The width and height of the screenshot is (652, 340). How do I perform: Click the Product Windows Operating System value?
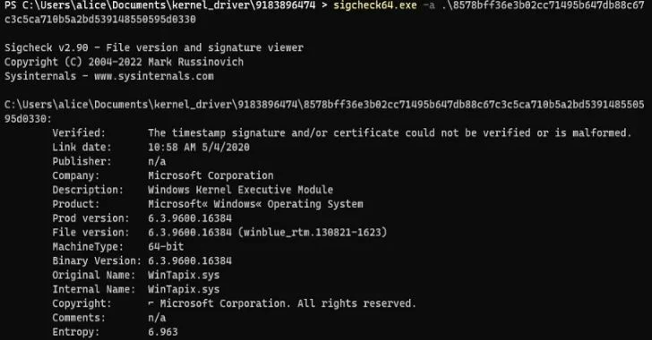[x=255, y=204]
